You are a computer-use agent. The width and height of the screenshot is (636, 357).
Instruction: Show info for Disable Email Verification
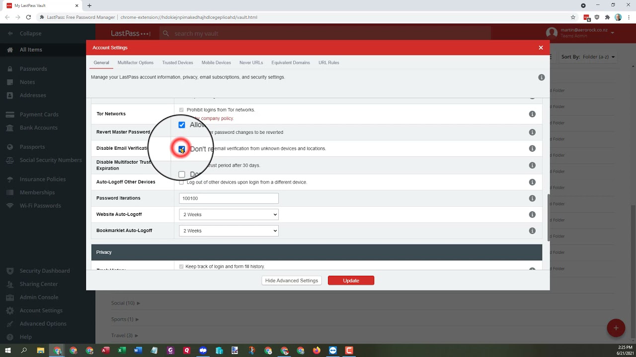click(x=532, y=149)
